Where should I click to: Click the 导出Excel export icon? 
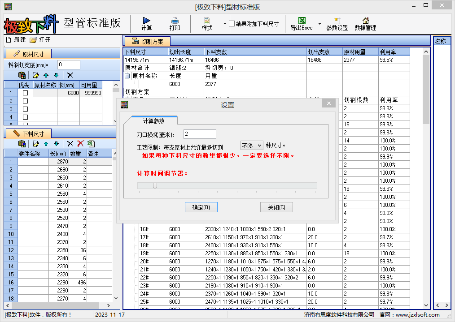click(302, 20)
